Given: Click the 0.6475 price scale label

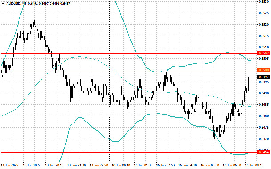Looking at the screenshot, I should click(x=264, y=127).
